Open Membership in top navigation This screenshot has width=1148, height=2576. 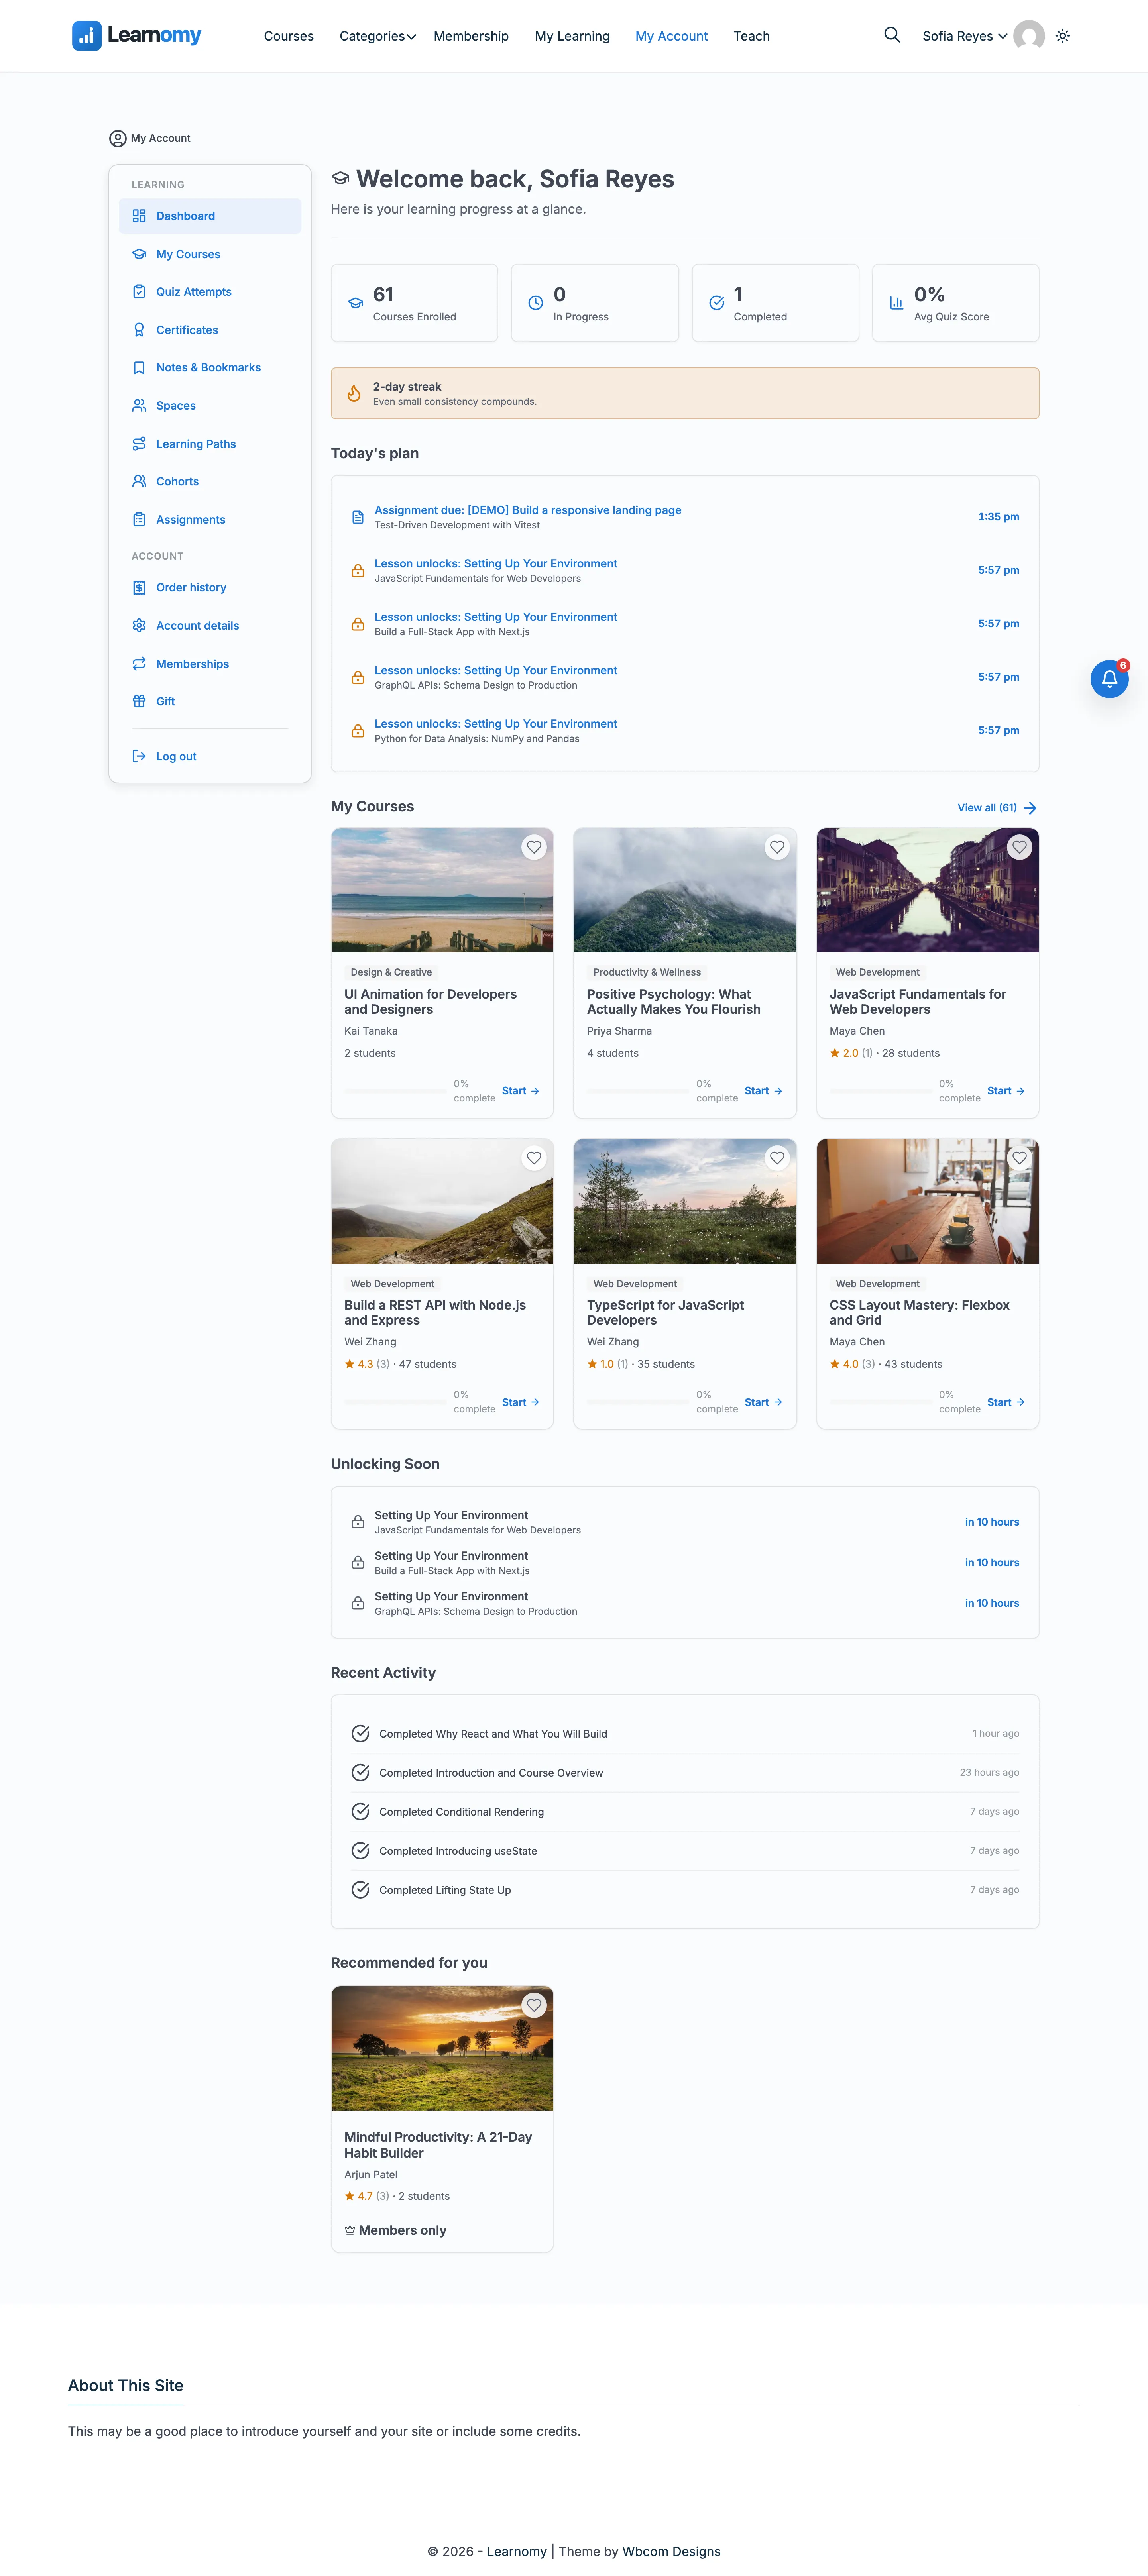click(471, 36)
